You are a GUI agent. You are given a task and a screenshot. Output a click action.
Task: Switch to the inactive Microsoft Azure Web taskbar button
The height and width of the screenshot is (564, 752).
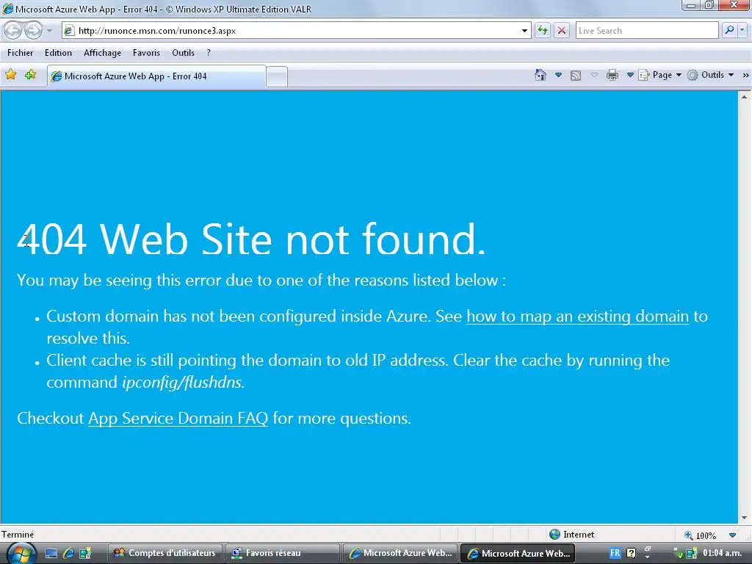(x=400, y=554)
